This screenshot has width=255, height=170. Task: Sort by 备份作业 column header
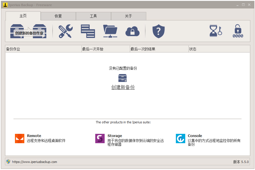[x=43, y=49]
